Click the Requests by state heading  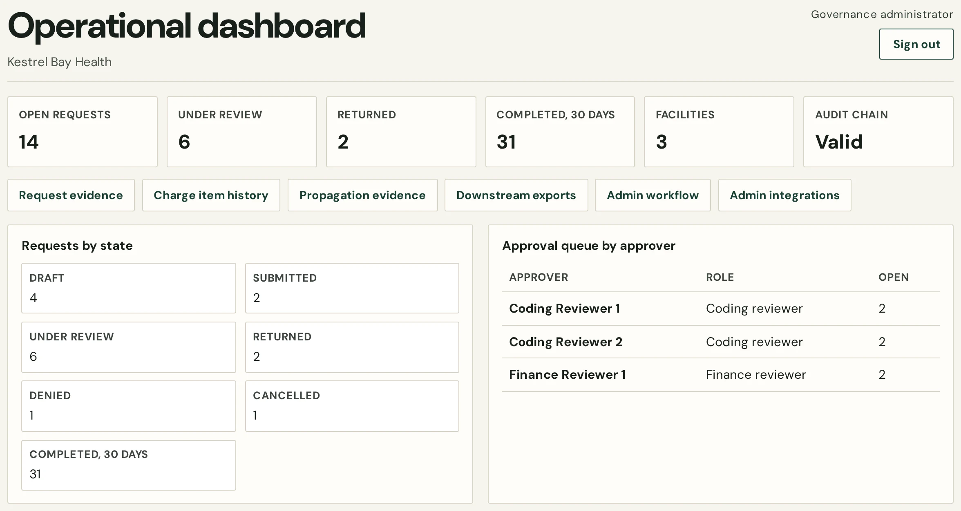(77, 246)
